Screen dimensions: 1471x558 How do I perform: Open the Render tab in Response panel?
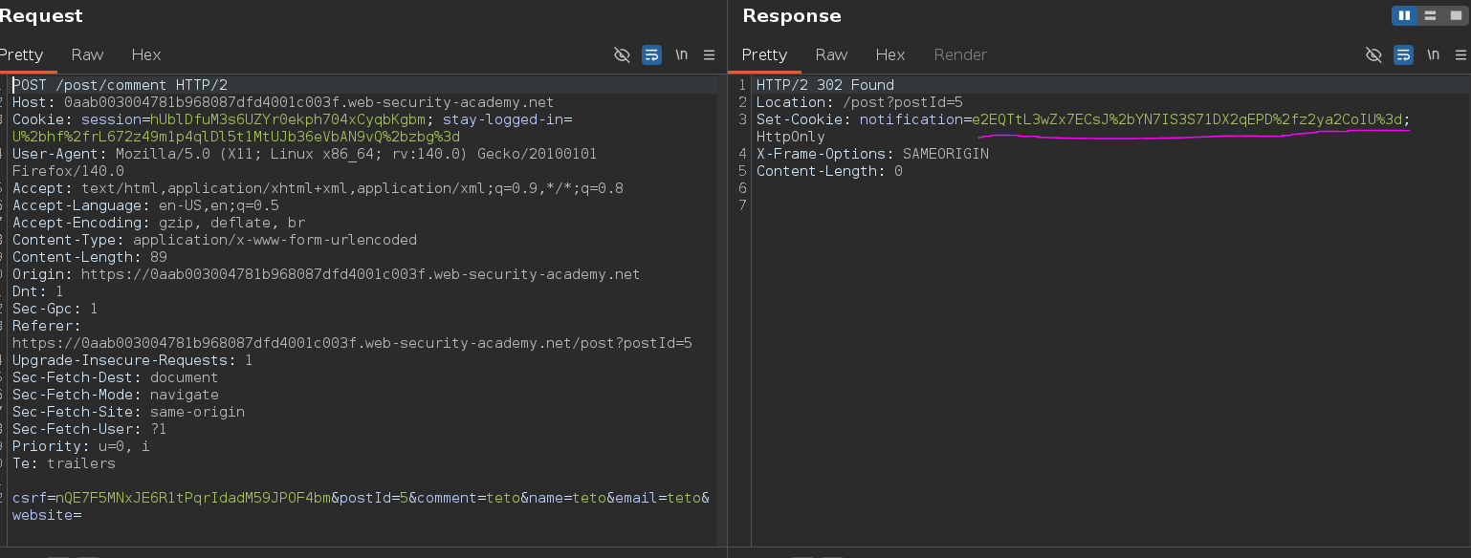[960, 54]
